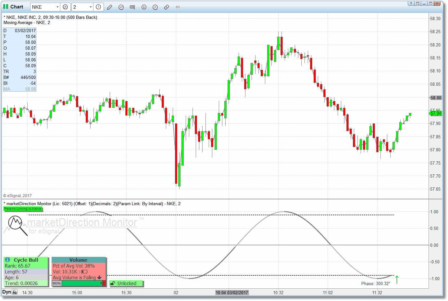
Task: Expand the interval 2 dropdown
Action: 91,7
